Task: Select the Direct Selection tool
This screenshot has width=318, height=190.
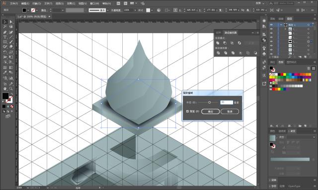Action: point(11,22)
